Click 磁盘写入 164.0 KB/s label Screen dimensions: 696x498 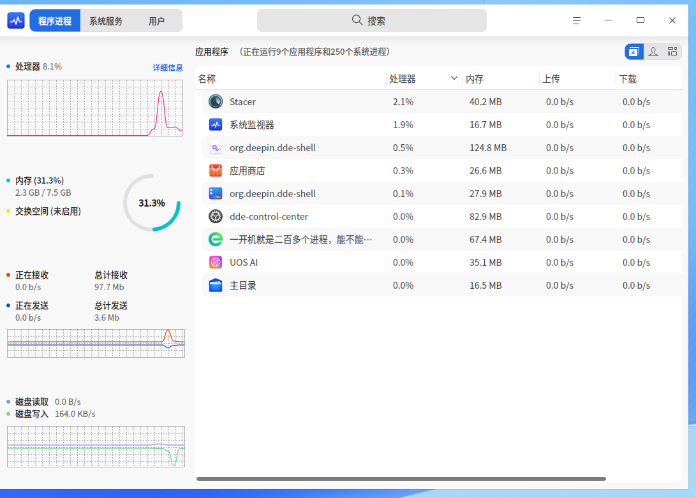point(55,414)
